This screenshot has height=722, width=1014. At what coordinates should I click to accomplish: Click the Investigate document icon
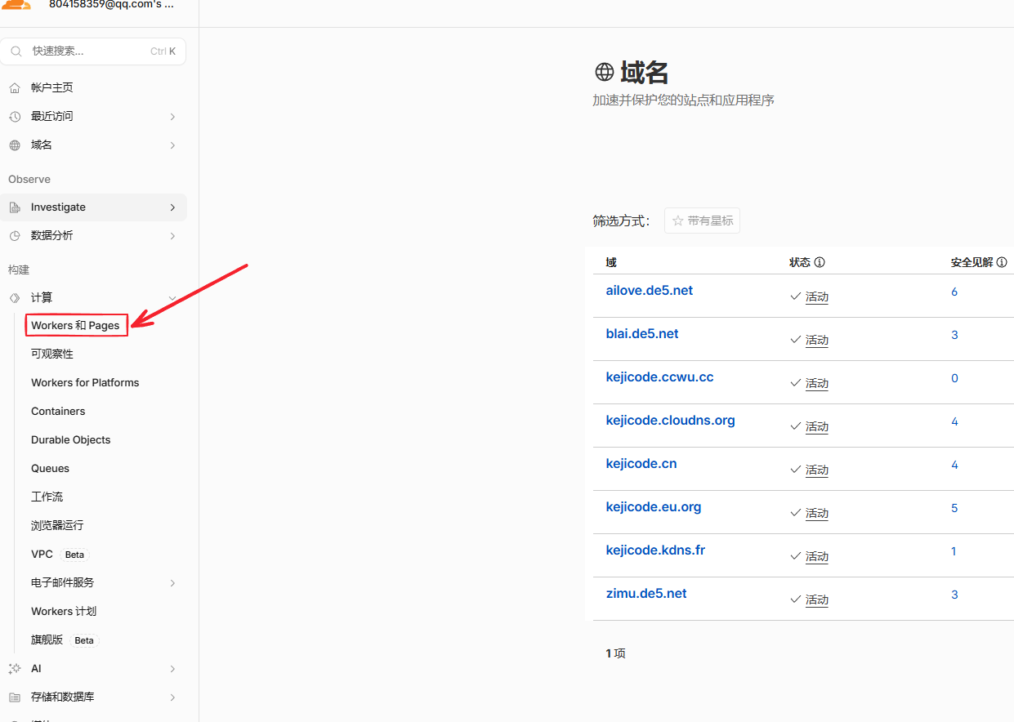pos(15,207)
